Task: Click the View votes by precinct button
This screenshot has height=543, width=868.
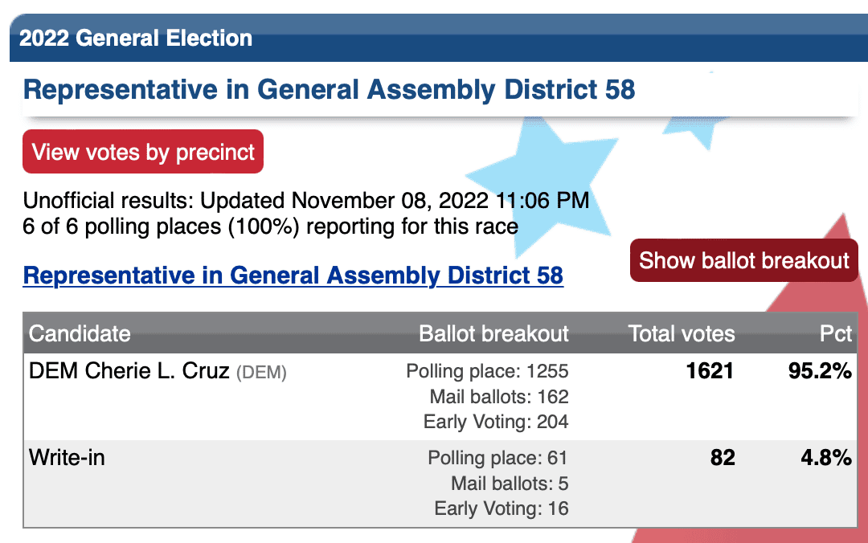Action: (x=143, y=152)
